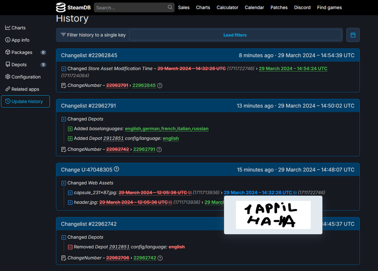This screenshot has height=271, width=378.
Task: Click changed icon in Changelist #22962742 'Changed Depots'
Action: click(x=64, y=237)
